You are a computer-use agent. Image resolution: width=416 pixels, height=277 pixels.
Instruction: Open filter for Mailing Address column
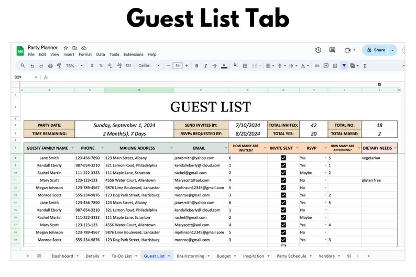172,148
